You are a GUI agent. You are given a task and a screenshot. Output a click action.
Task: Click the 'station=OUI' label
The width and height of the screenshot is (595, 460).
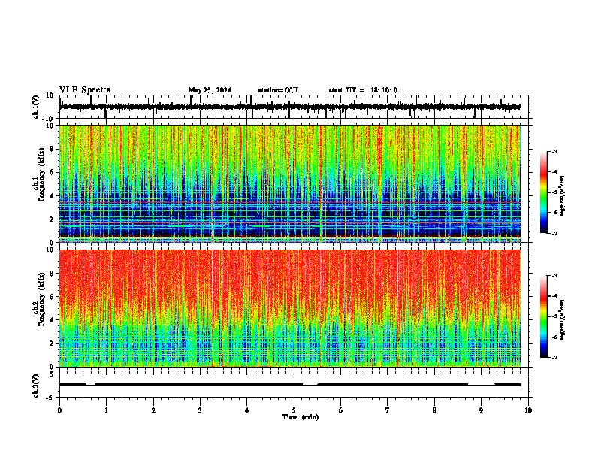pyautogui.click(x=278, y=90)
